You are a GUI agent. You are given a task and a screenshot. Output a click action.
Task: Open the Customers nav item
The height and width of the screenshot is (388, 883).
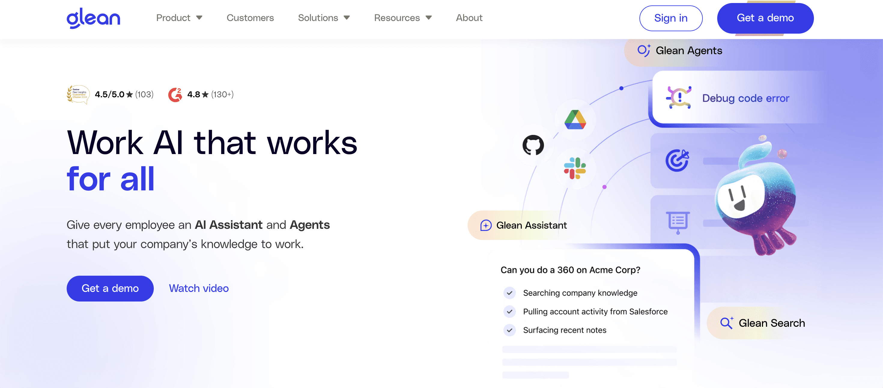coord(250,18)
